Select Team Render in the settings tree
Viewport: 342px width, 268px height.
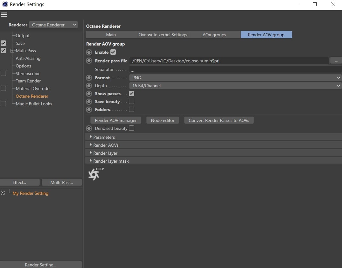click(x=28, y=81)
